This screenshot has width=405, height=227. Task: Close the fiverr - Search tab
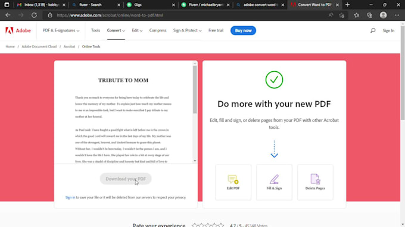pyautogui.click(x=119, y=5)
